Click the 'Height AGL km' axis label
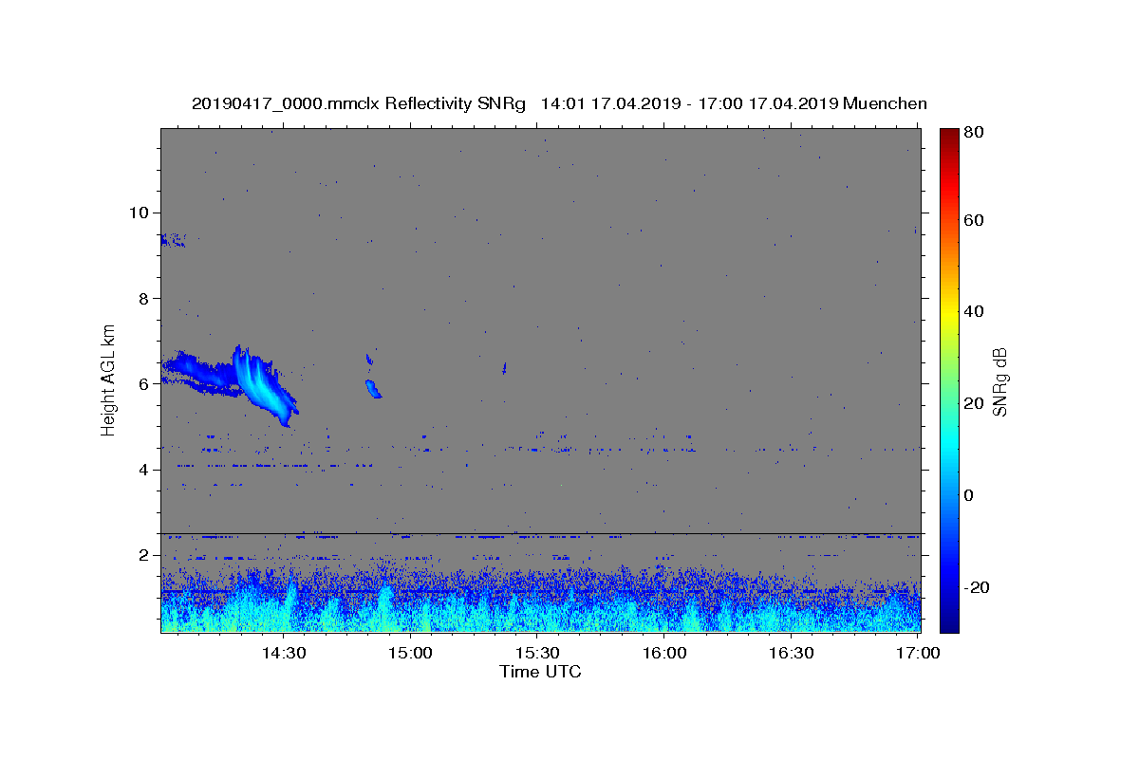This screenshot has height=759, width=1139. 109,380
